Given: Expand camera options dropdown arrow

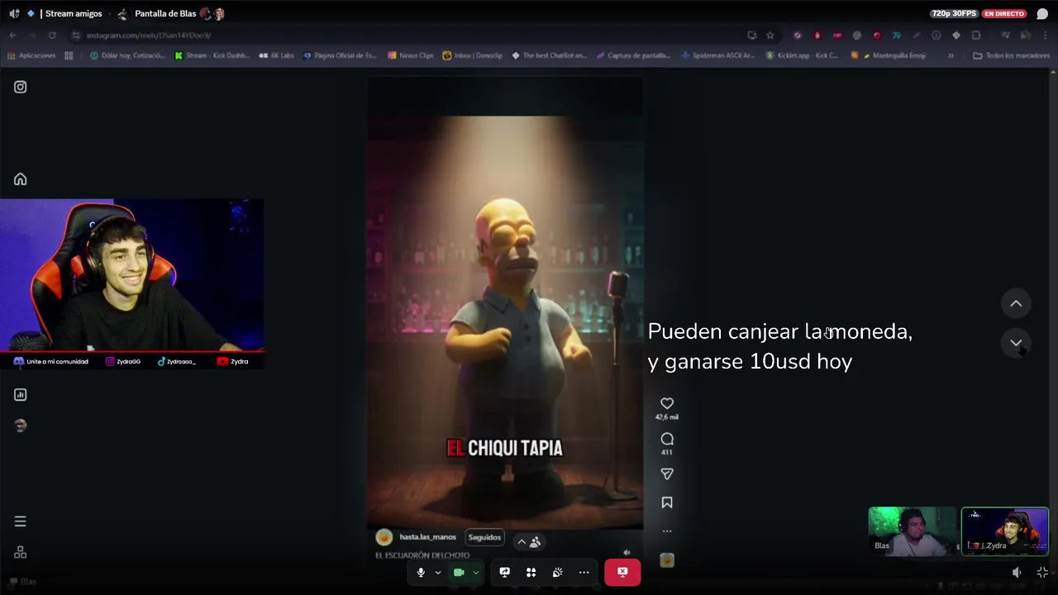Looking at the screenshot, I should [475, 572].
